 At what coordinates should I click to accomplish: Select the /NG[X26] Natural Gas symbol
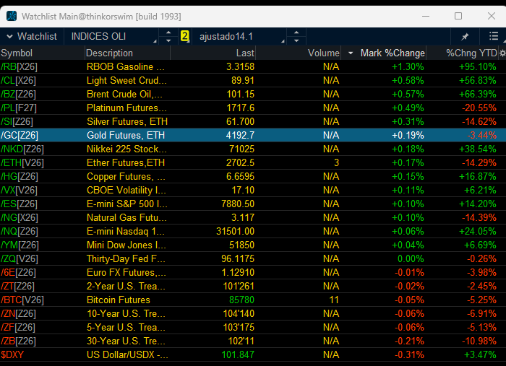click(x=19, y=217)
